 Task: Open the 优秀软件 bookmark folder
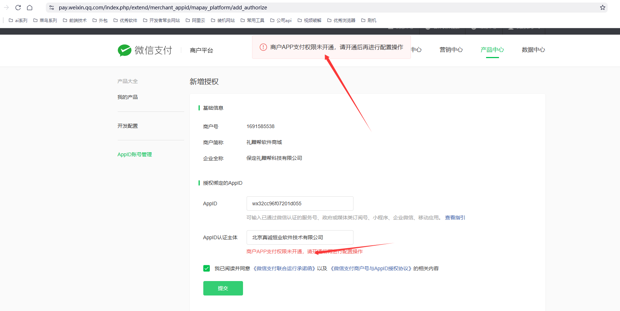coord(125,21)
